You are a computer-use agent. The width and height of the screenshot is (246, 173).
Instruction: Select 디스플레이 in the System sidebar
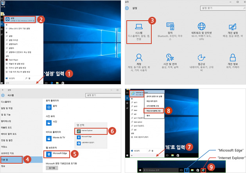6,102
